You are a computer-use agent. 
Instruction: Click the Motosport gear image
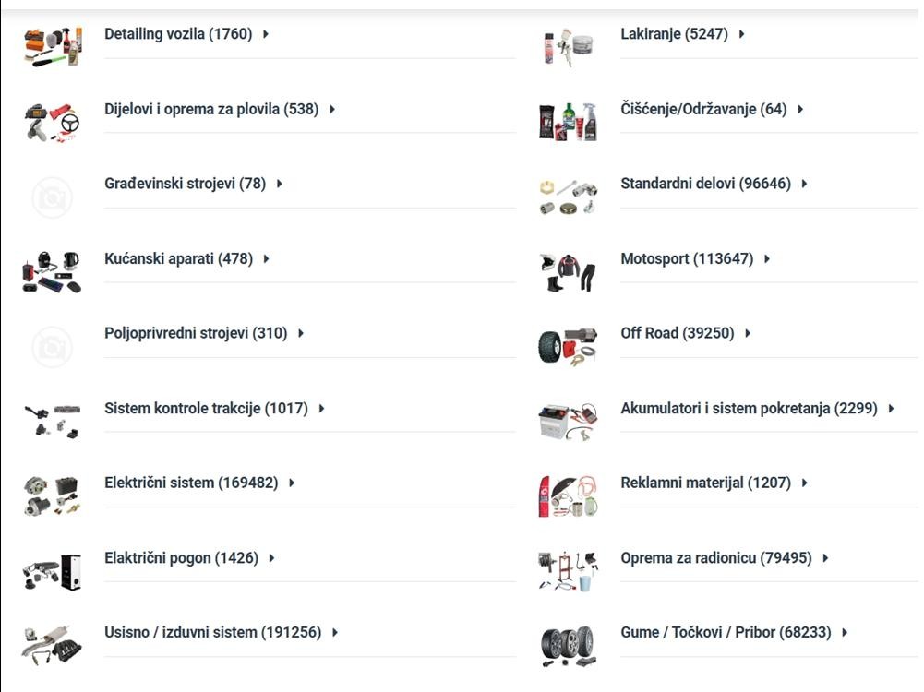point(568,271)
